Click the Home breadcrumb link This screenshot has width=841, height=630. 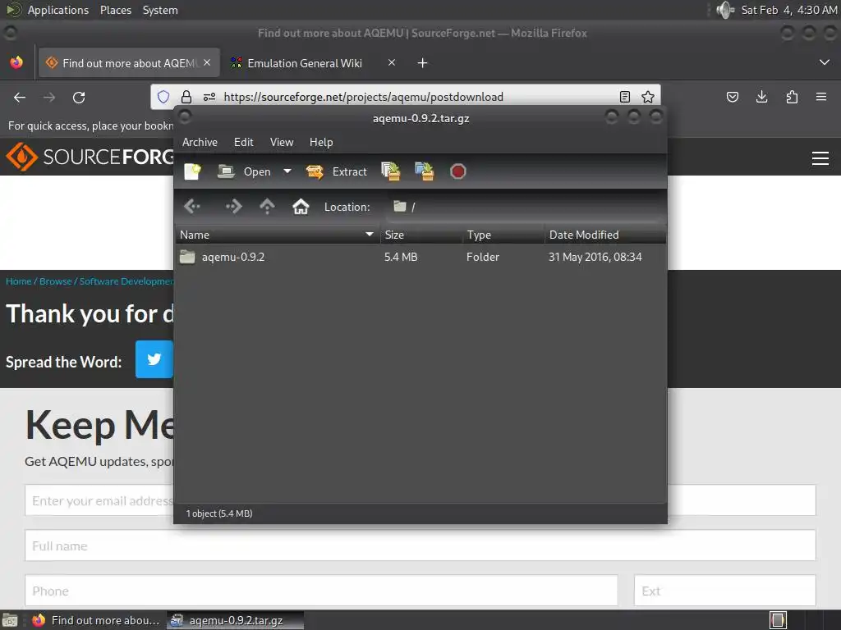point(18,281)
